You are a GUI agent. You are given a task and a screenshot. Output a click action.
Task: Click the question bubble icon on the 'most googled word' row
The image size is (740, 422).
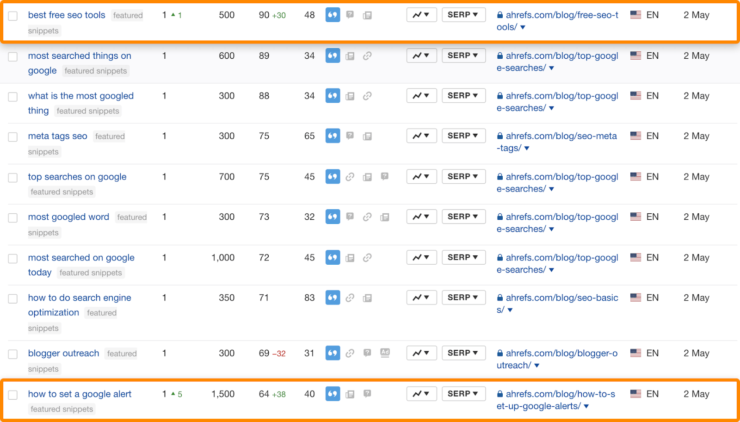point(350,216)
